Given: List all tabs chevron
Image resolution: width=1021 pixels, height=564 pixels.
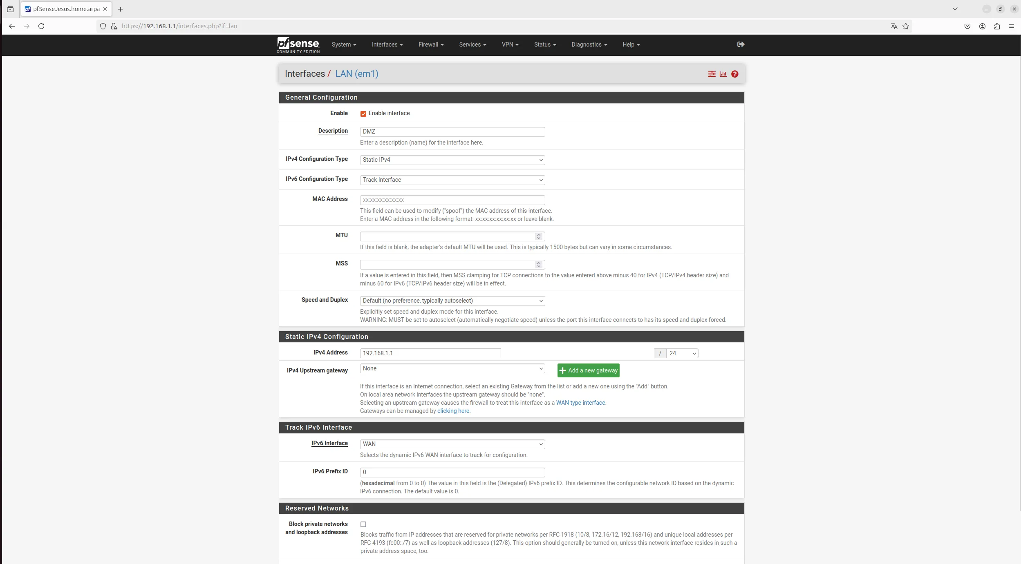Looking at the screenshot, I should [955, 9].
